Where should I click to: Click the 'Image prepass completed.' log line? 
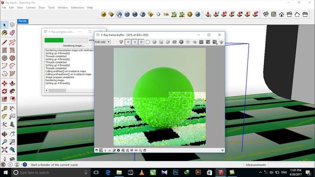click(60, 77)
